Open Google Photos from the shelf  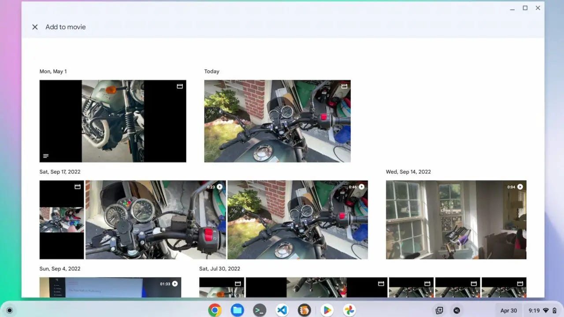coord(349,310)
